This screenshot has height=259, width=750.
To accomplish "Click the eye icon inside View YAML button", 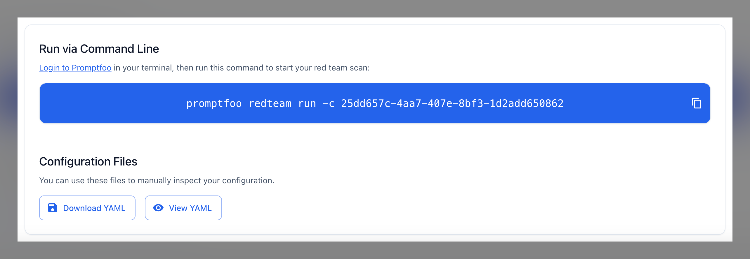I will (158, 208).
